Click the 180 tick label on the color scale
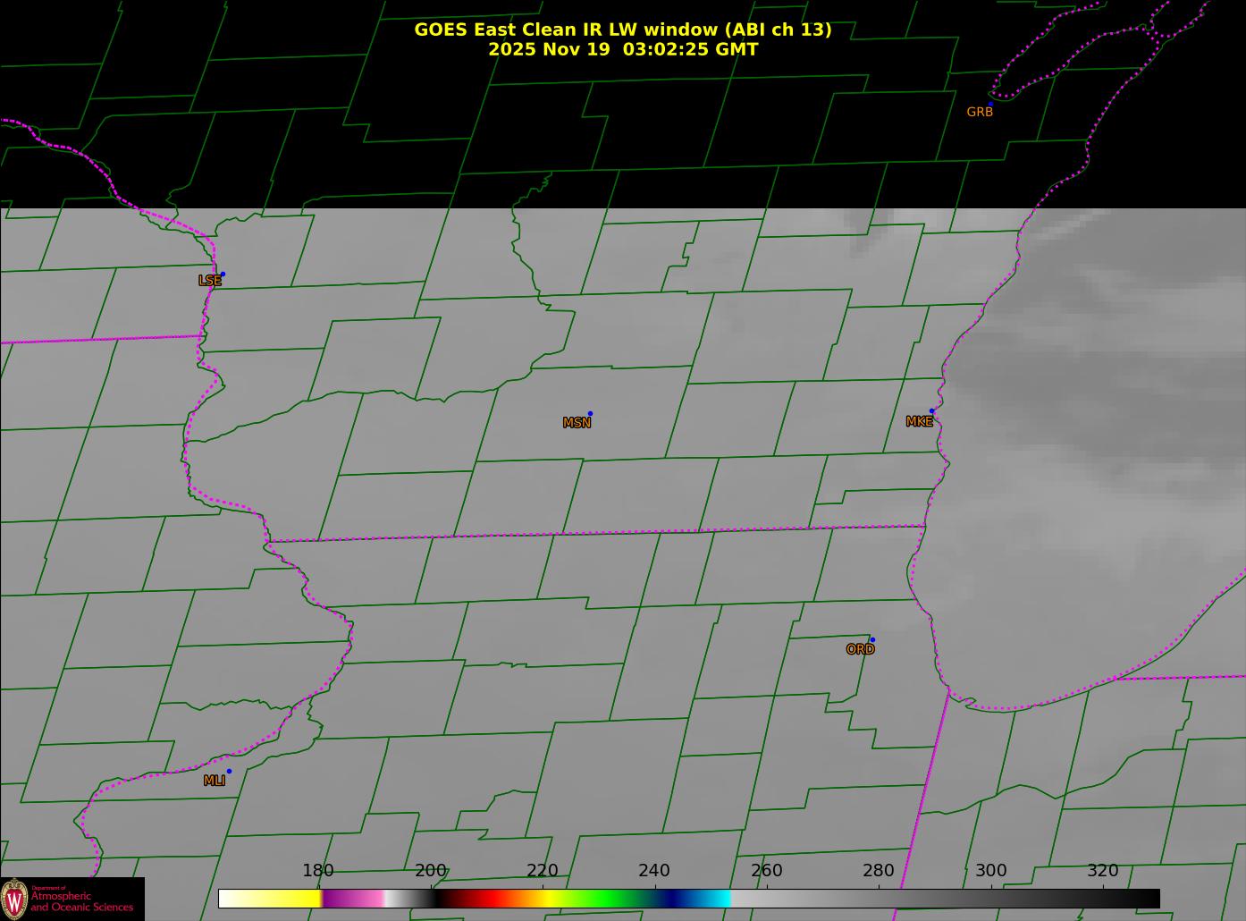 point(317,871)
